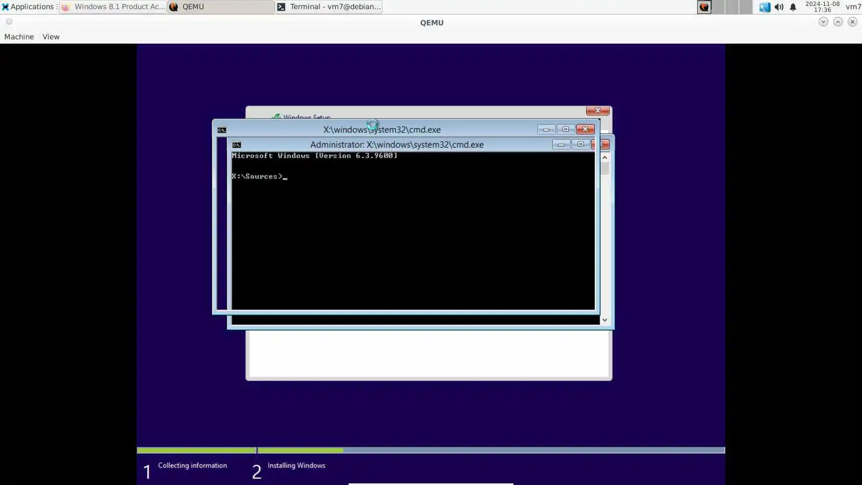
Task: Click the cmd scrollbar up arrow
Action: [x=605, y=157]
